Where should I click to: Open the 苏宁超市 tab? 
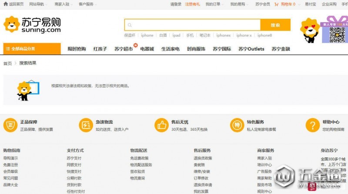pyautogui.click(x=124, y=49)
